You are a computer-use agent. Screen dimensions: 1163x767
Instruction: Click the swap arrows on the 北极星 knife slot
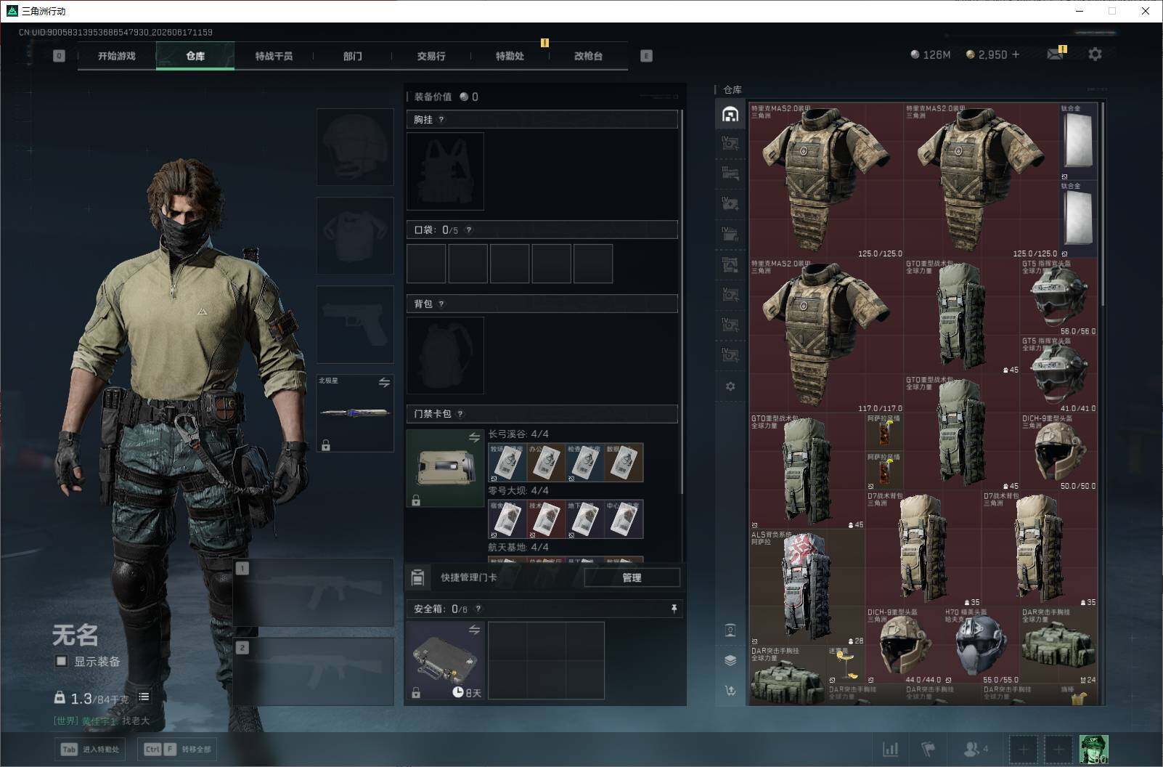point(384,383)
